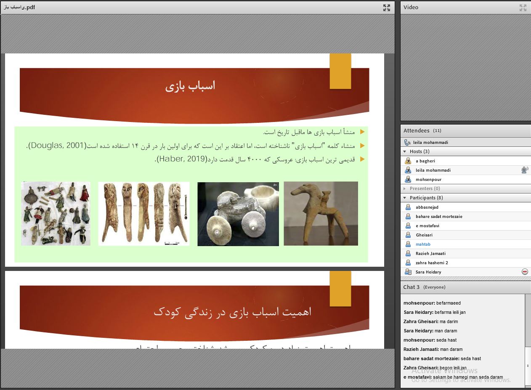The image size is (531, 390).
Task: Maximize the Share pod to full screen
Action: click(387, 8)
